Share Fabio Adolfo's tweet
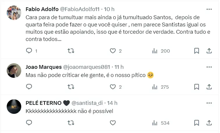Image resolution: width=220 pixels, height=133 pixels. click(x=209, y=51)
